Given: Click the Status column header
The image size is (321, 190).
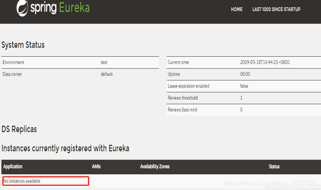Looking at the screenshot, I should [x=274, y=167].
